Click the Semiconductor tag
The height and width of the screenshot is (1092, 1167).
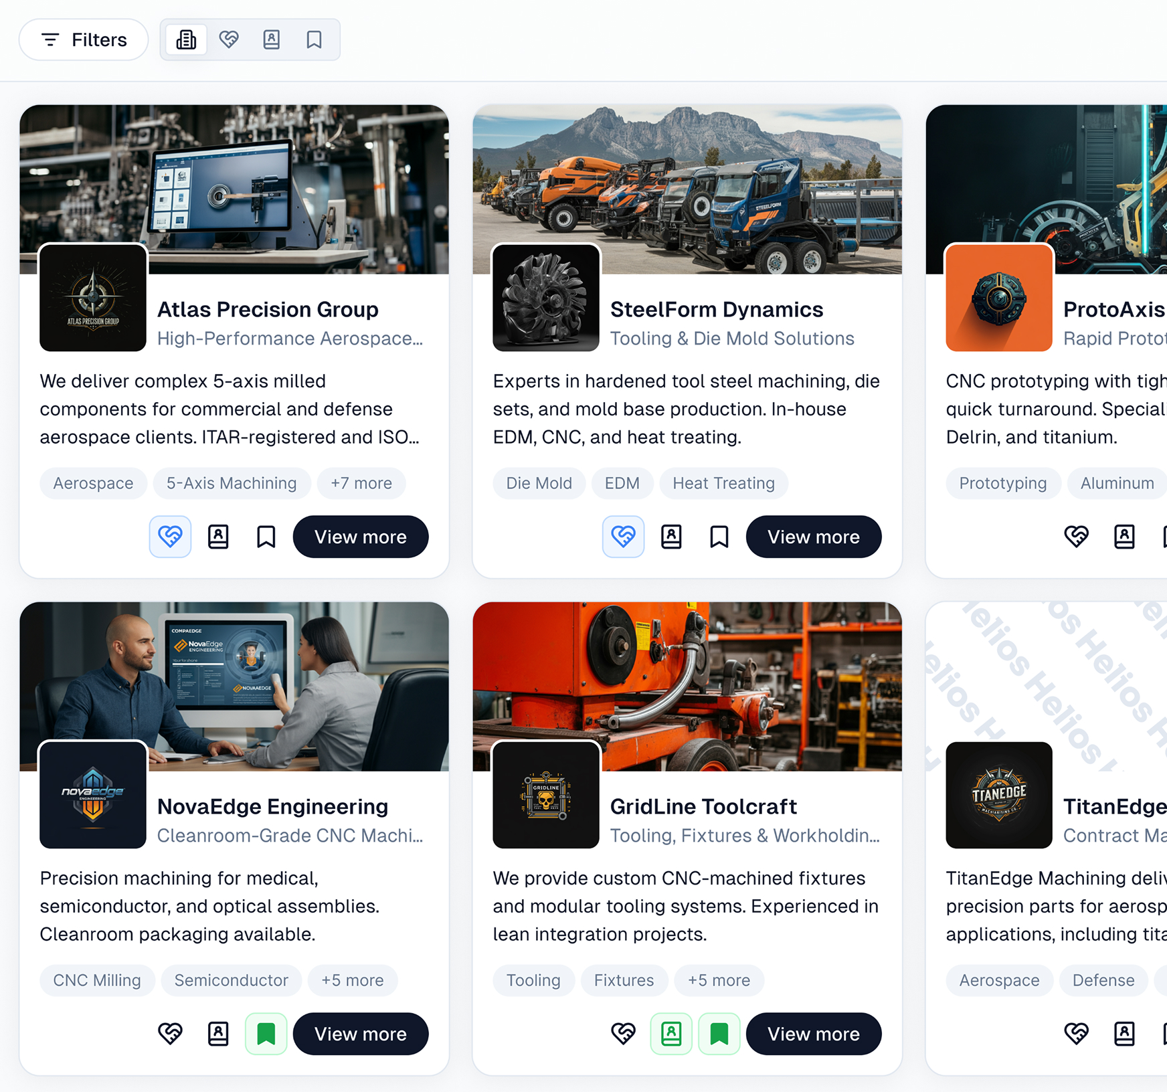click(x=231, y=980)
